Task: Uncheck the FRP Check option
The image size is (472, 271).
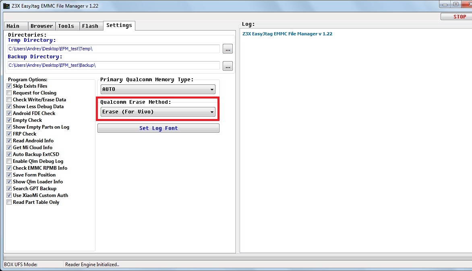Action: click(x=9, y=134)
